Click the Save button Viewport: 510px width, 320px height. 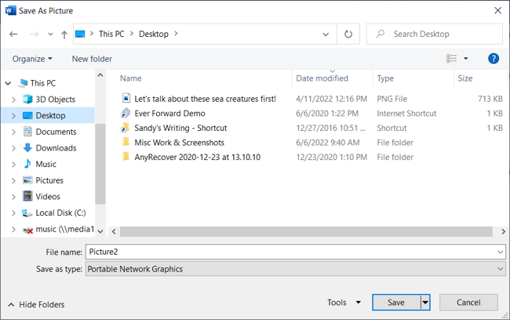(396, 303)
